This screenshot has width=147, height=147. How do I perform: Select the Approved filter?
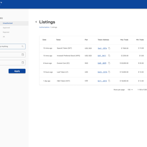6,28
